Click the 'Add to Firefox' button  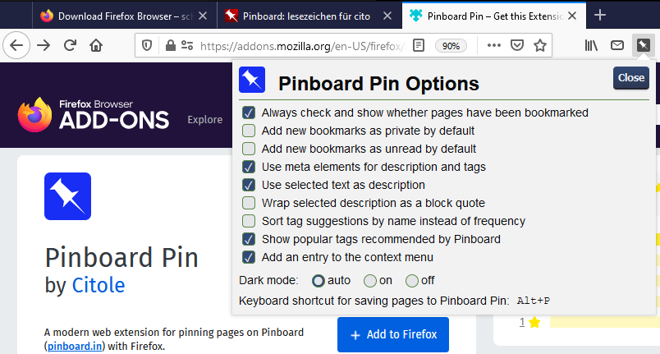pyautogui.click(x=393, y=335)
